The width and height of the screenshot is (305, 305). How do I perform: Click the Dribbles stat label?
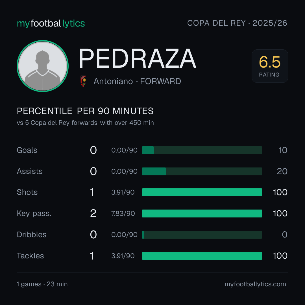(x=32, y=235)
